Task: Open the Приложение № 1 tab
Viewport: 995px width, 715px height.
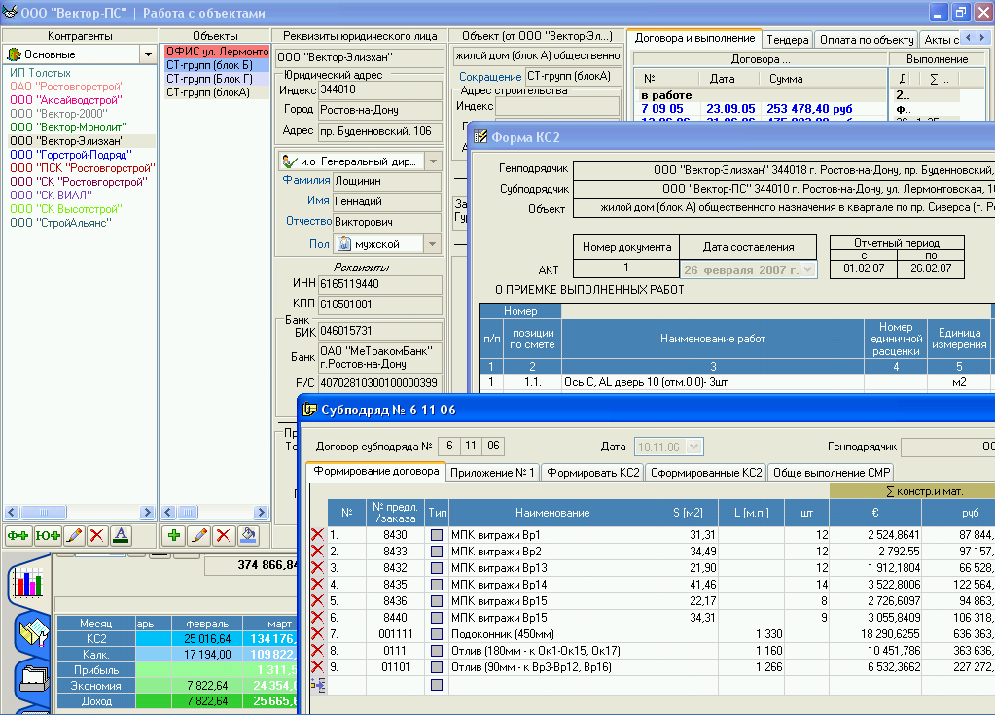Action: pyautogui.click(x=492, y=473)
